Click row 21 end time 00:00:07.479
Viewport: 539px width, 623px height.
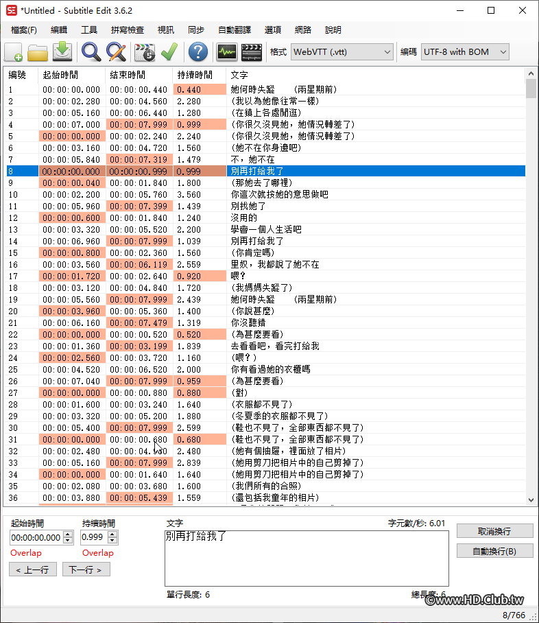point(139,323)
